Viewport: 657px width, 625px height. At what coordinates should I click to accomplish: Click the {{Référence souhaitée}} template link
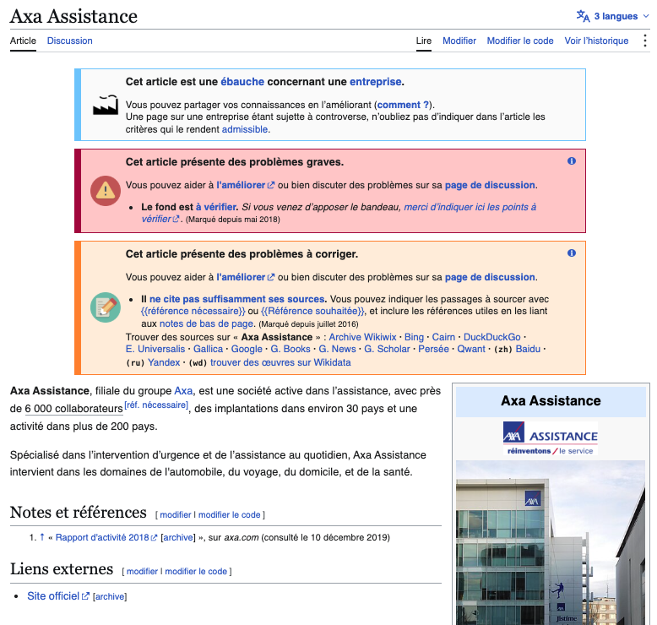[x=313, y=311]
